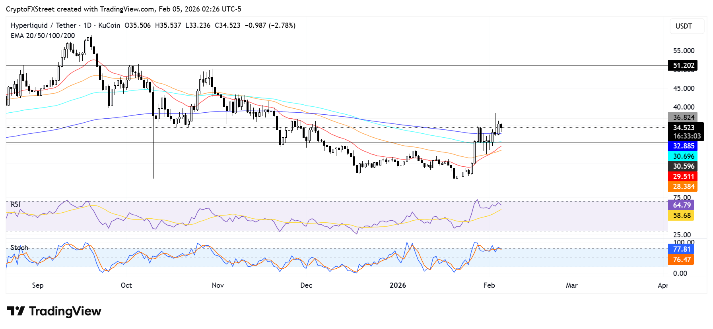Click the Stoch indicator label
This screenshot has height=329, width=713.
pyautogui.click(x=19, y=248)
